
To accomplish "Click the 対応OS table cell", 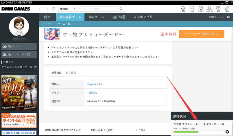I will click(66, 101).
